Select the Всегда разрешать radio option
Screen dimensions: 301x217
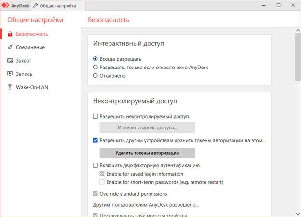95,59
